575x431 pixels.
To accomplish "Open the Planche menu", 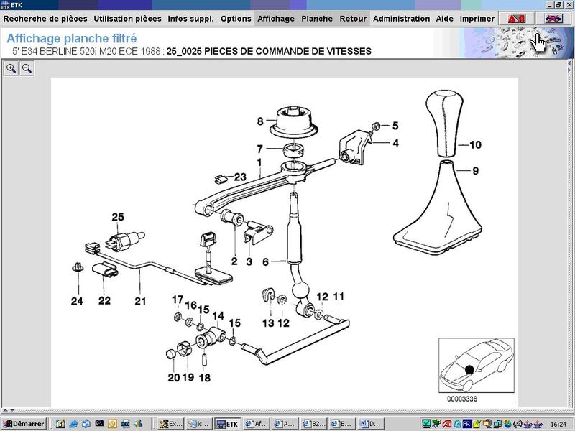I will (317, 19).
